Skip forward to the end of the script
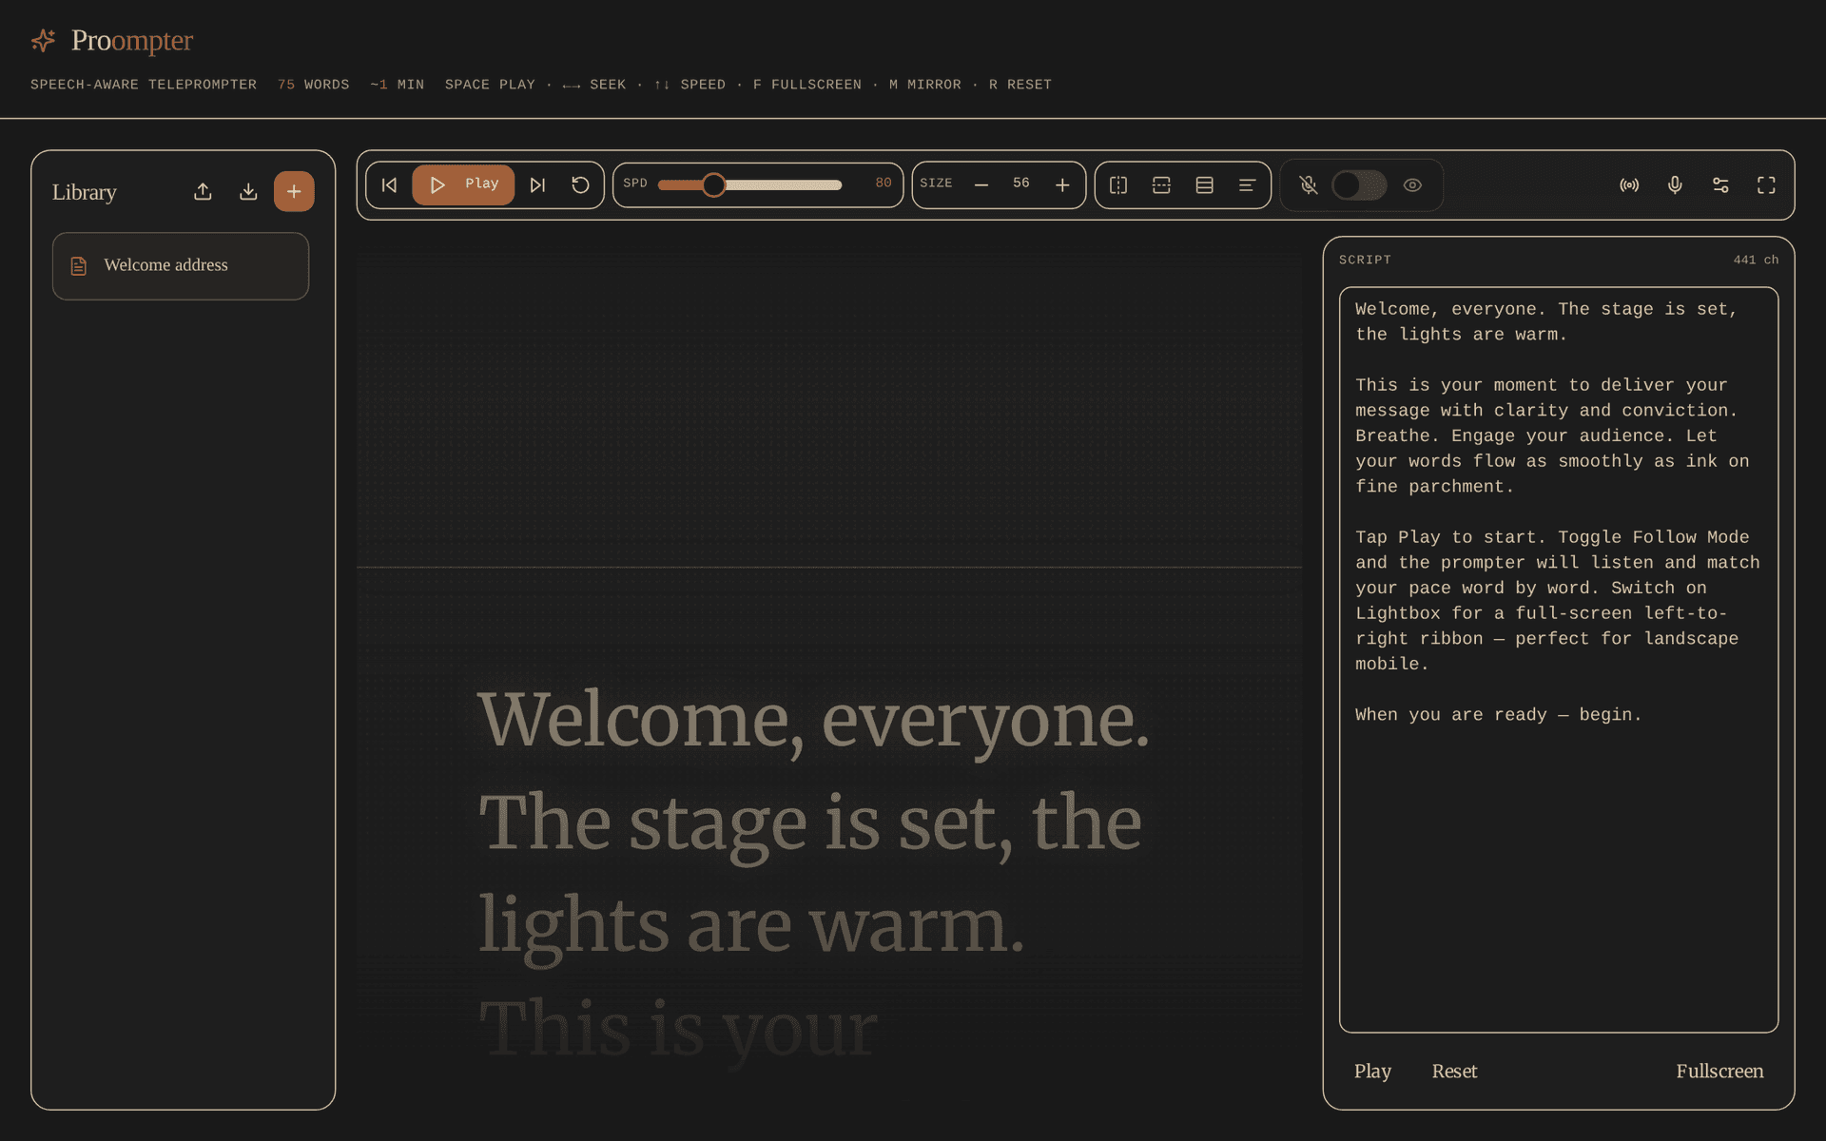Image resolution: width=1826 pixels, height=1141 pixels. tap(537, 184)
